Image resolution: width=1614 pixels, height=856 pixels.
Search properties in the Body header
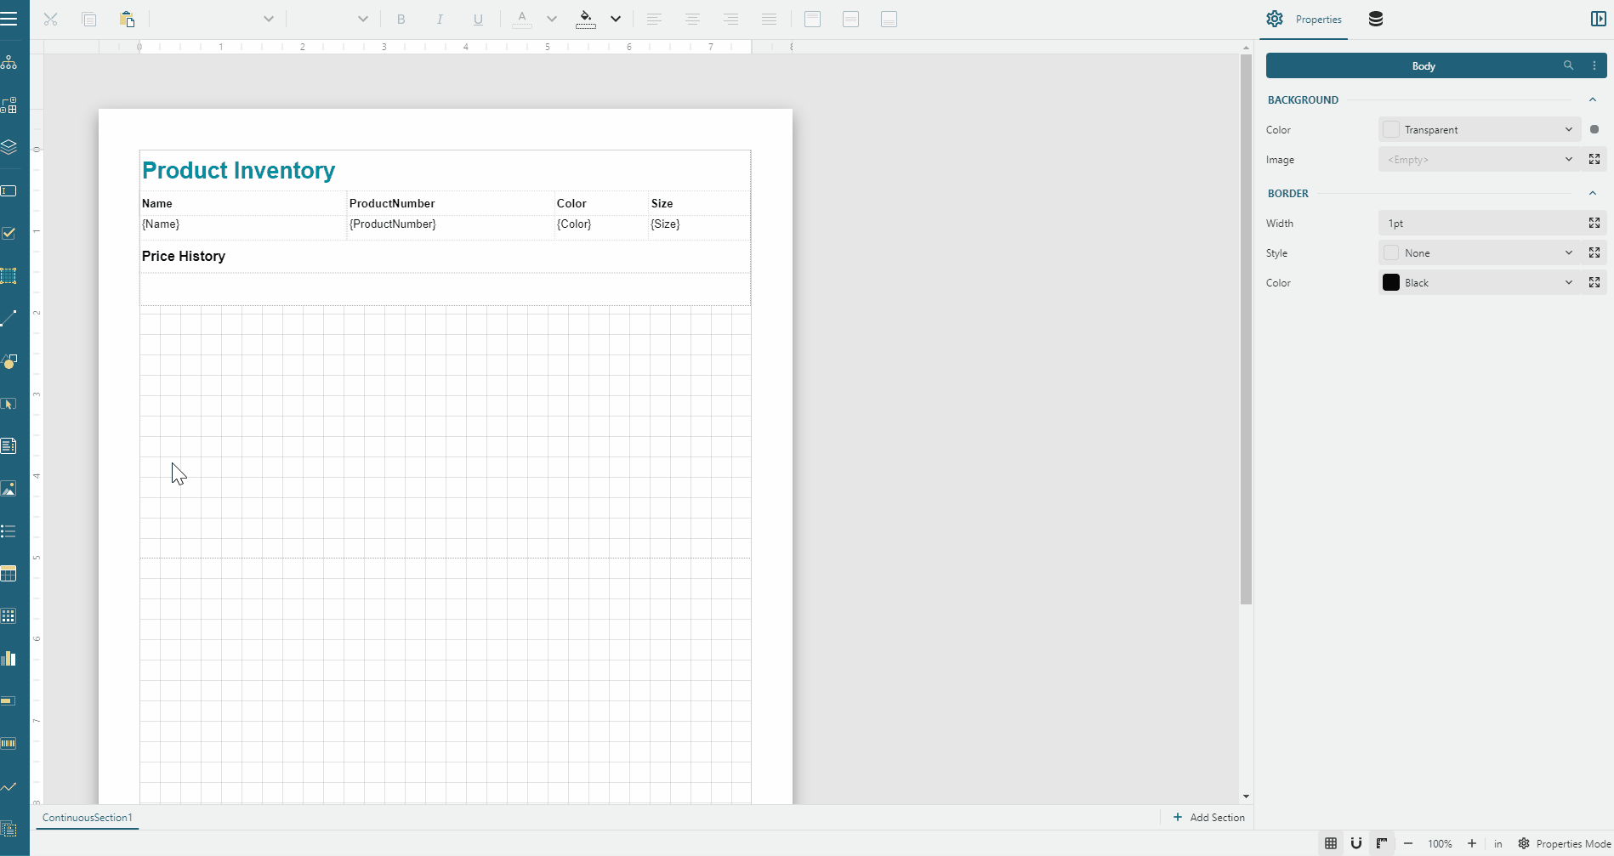pyautogui.click(x=1568, y=65)
